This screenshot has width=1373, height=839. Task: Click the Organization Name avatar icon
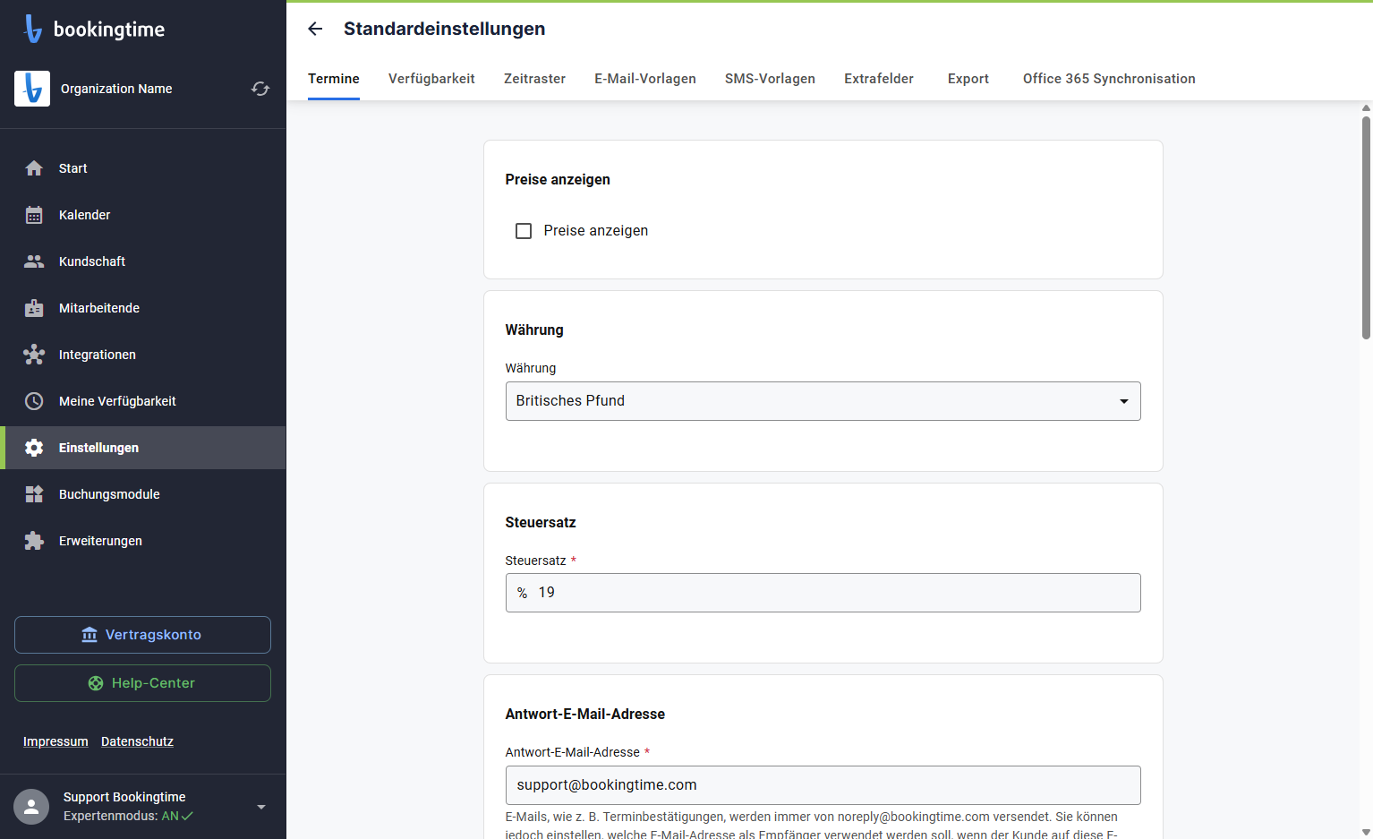coord(32,89)
